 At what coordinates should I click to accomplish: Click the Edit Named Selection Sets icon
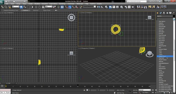81,7
